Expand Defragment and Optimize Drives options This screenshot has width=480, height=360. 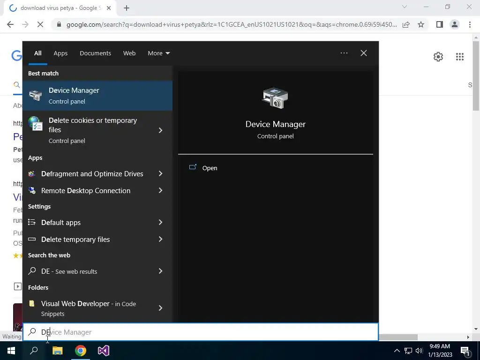[x=160, y=173]
